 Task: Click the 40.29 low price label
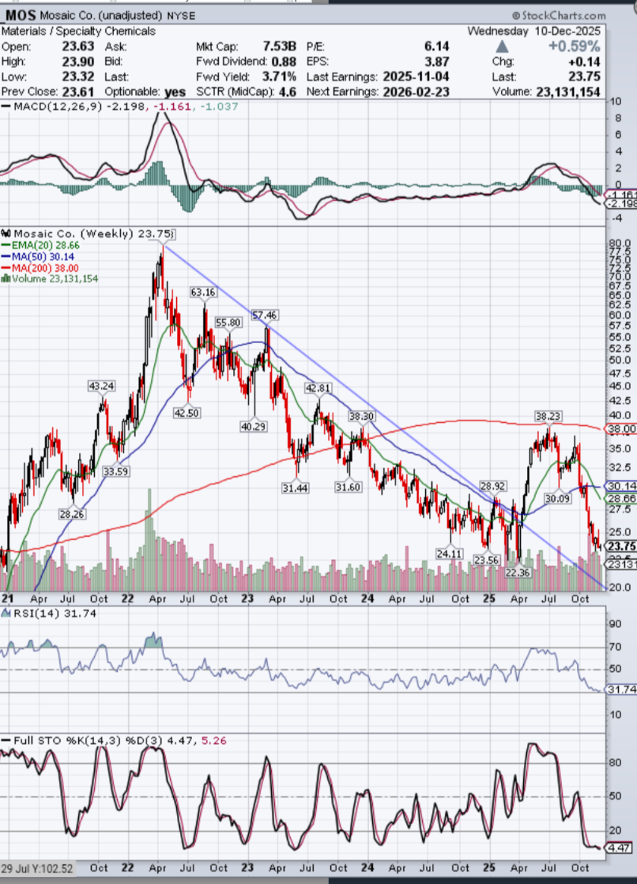pos(253,427)
